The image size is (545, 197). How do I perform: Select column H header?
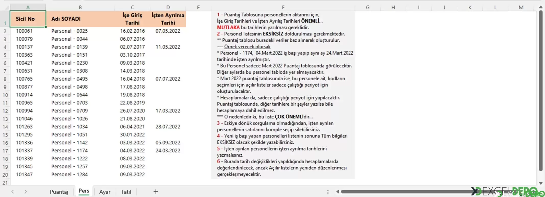point(393,7)
